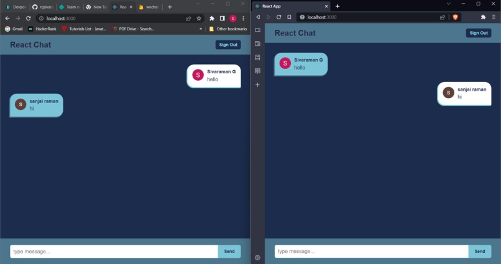
Task: Close the active React tab in Chrome
Action: pos(131,7)
